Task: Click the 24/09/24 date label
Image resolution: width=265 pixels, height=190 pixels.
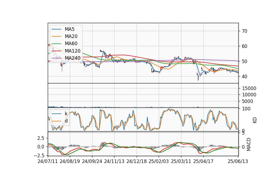Action: 92,161
